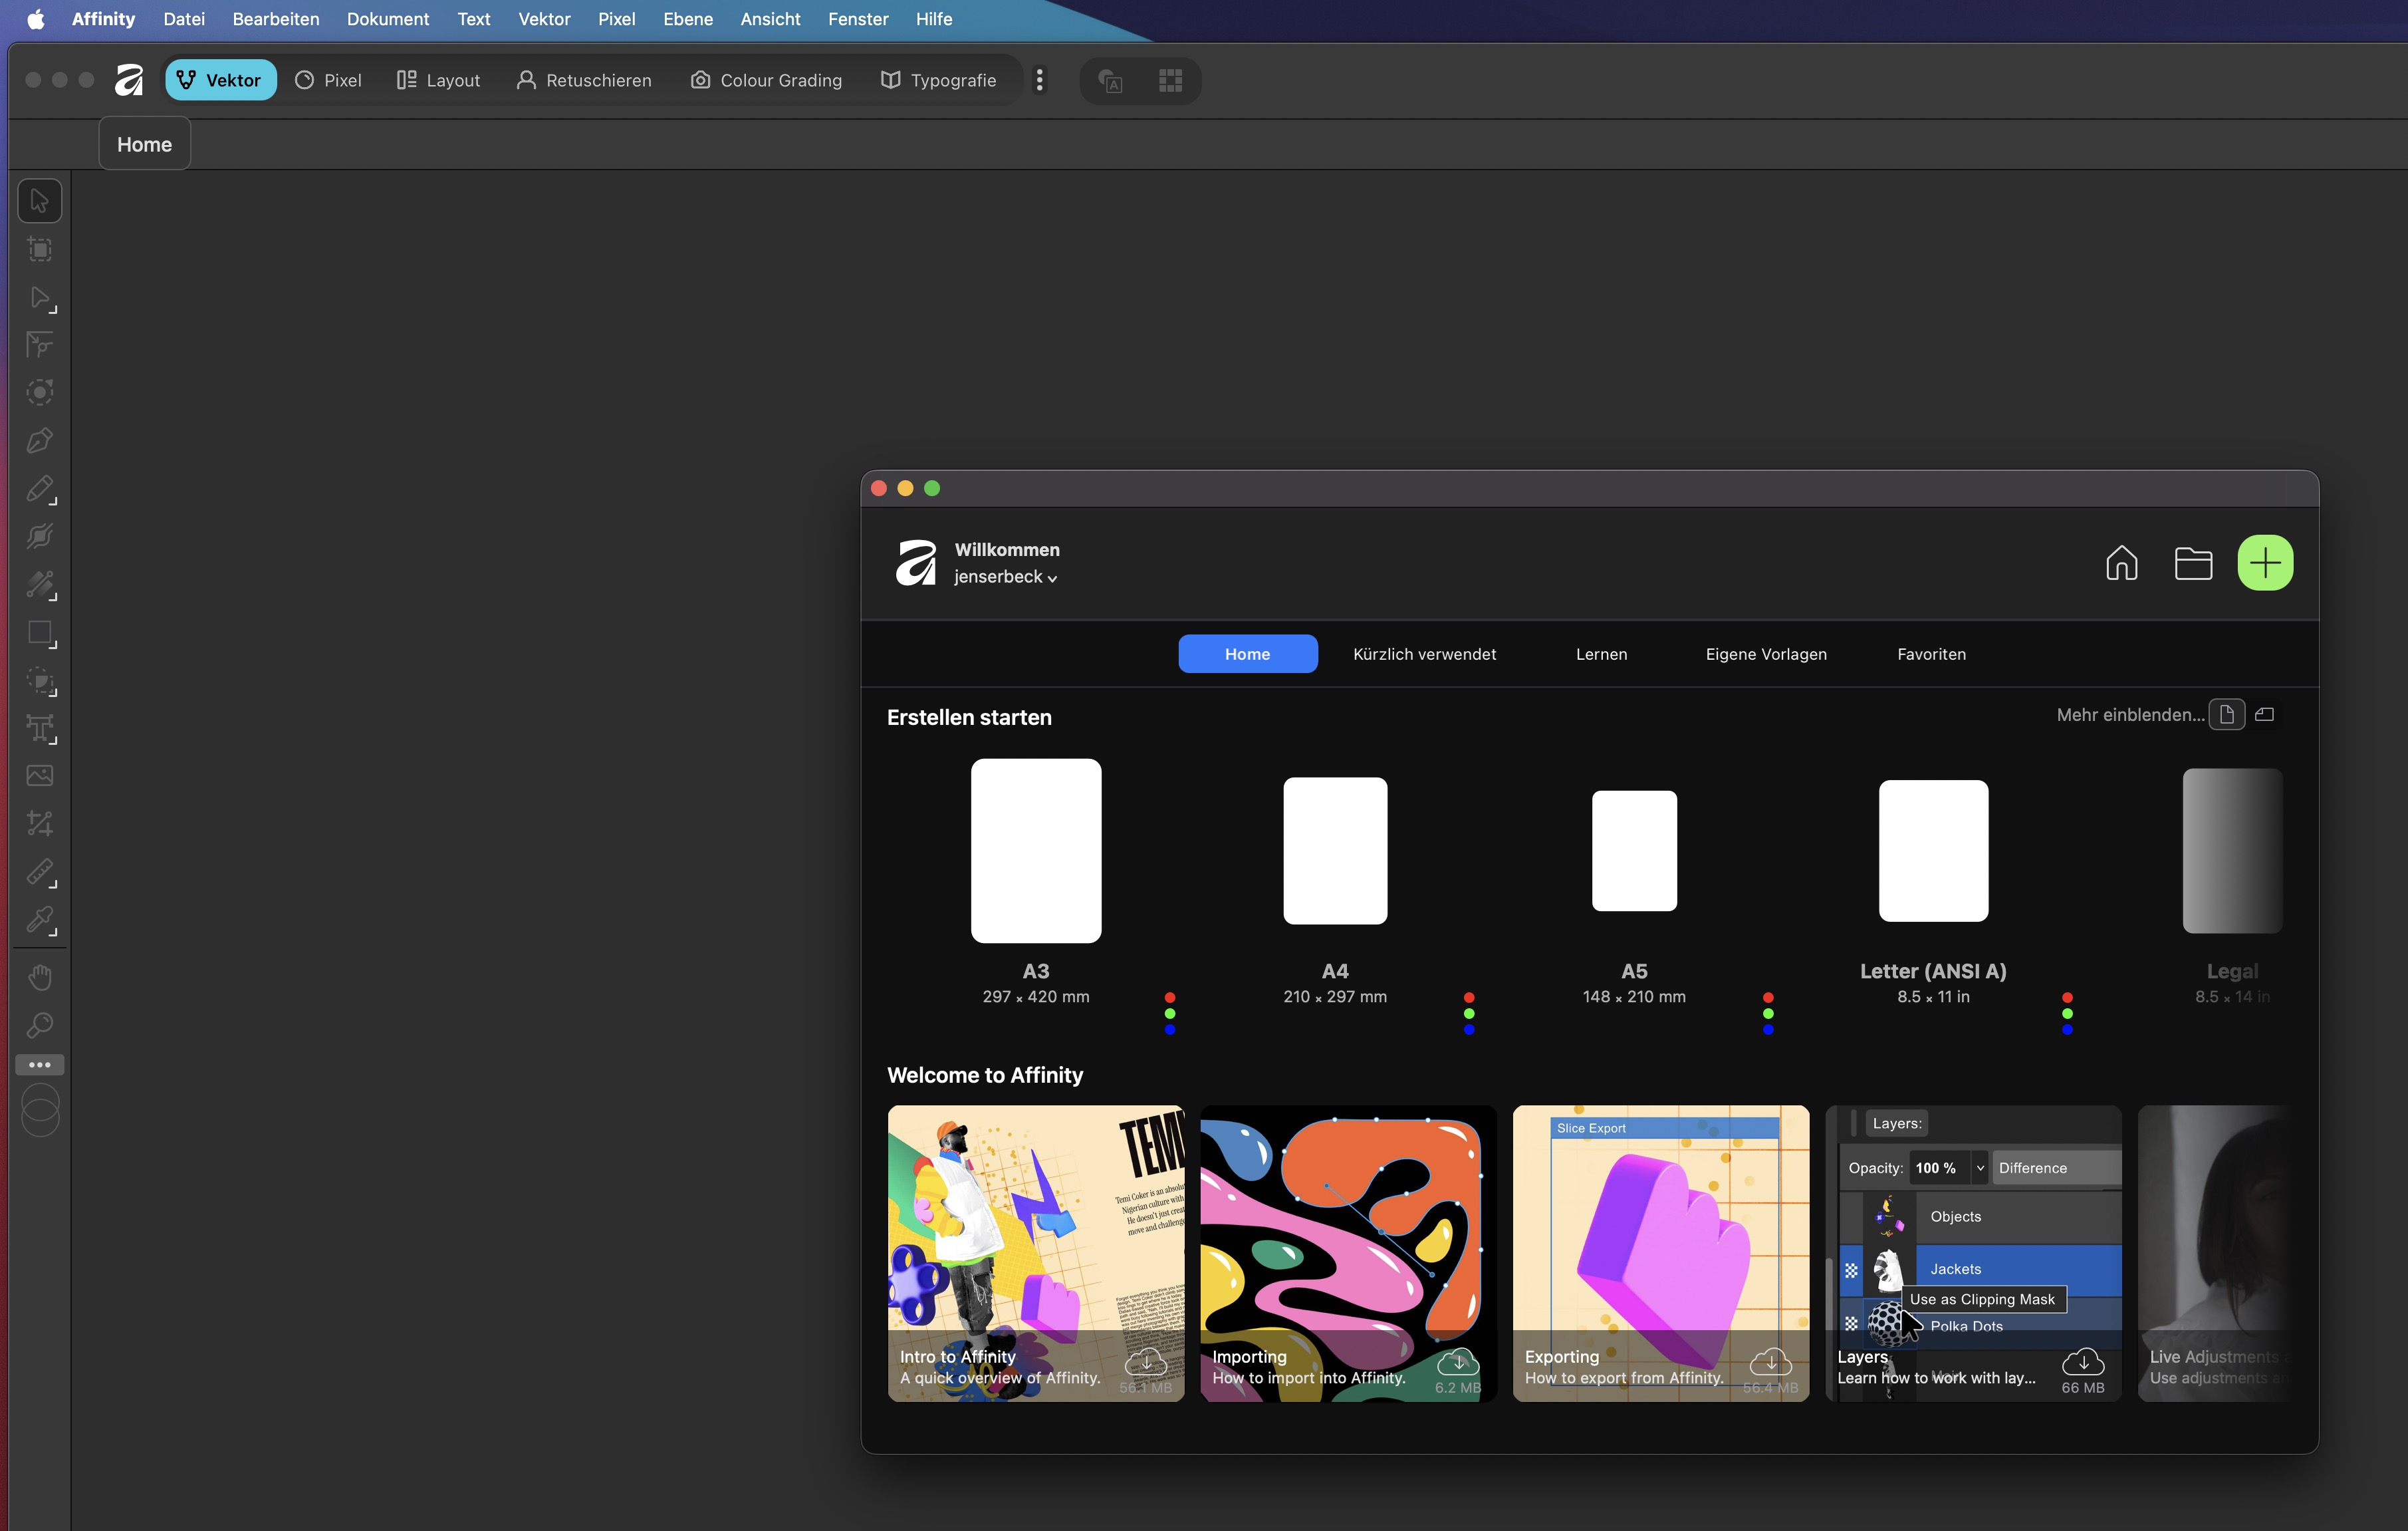Screen dimensions: 2408x1531
Task: Open the Kürzlich verwendet tab
Action: [1424, 654]
